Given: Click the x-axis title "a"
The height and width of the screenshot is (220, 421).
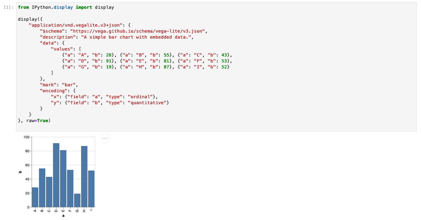Looking at the screenshot, I should point(63,216).
